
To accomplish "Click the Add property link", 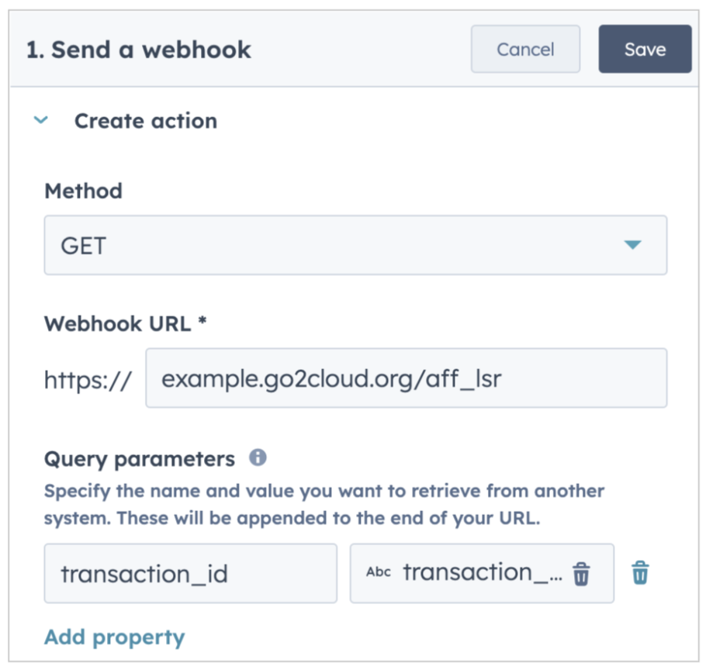I will pyautogui.click(x=114, y=637).
